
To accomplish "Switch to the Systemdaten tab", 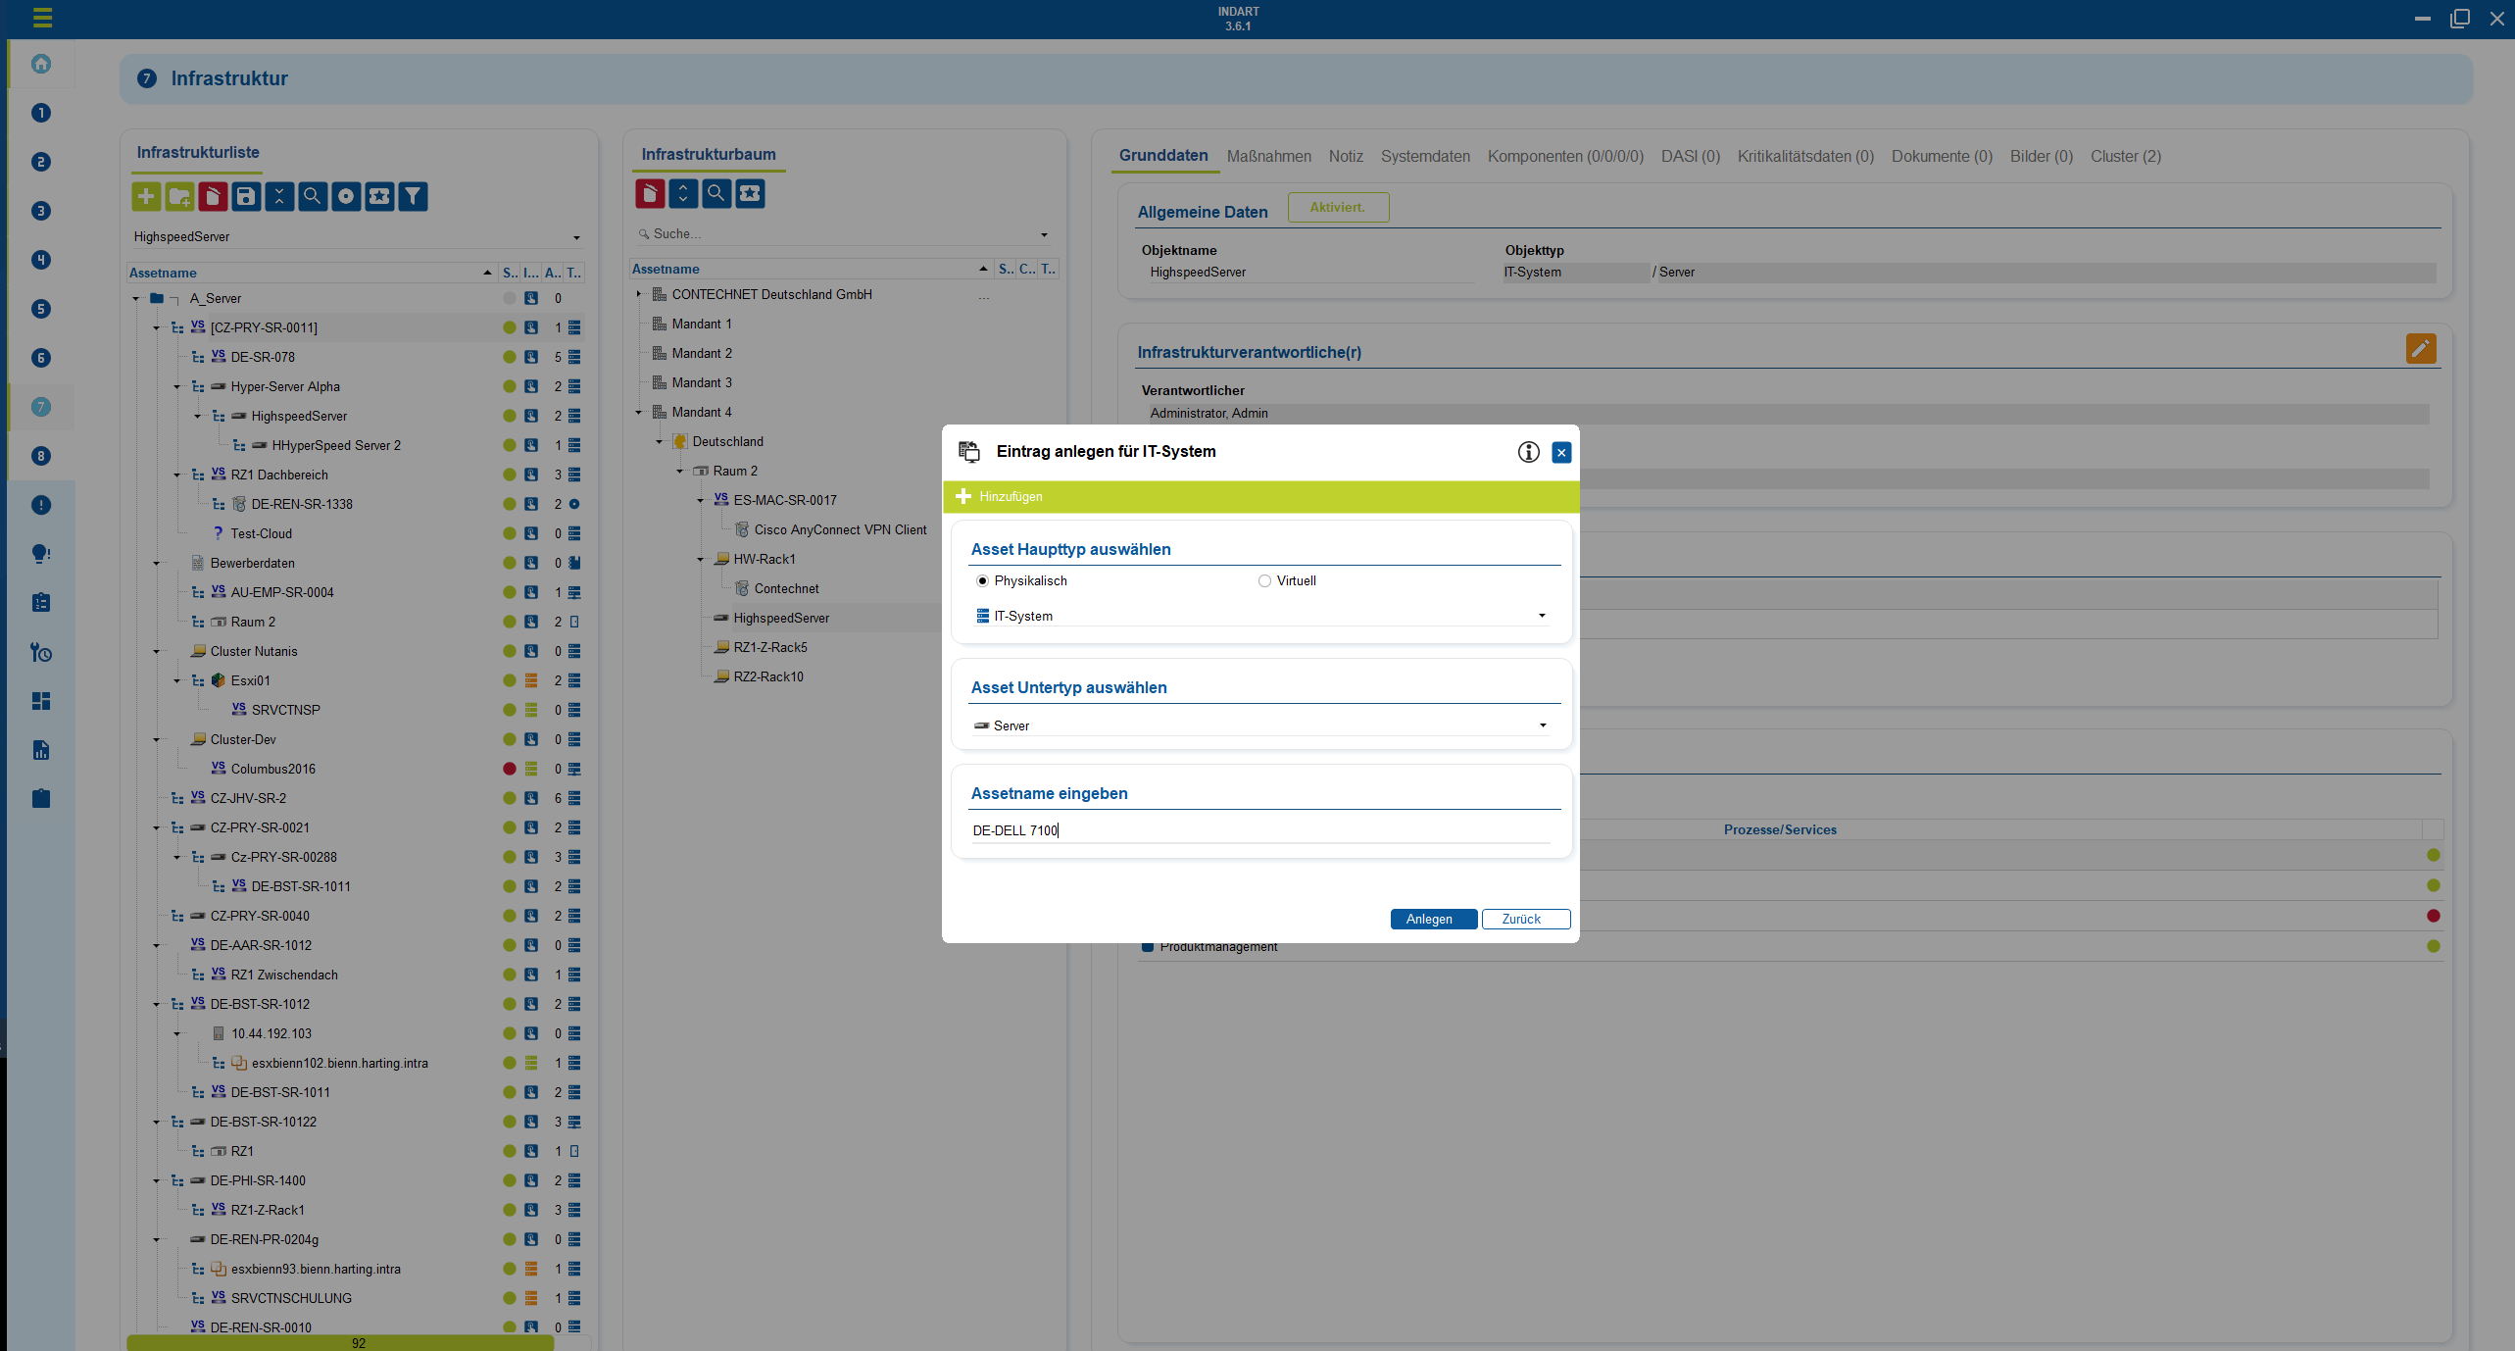I will point(1425,156).
